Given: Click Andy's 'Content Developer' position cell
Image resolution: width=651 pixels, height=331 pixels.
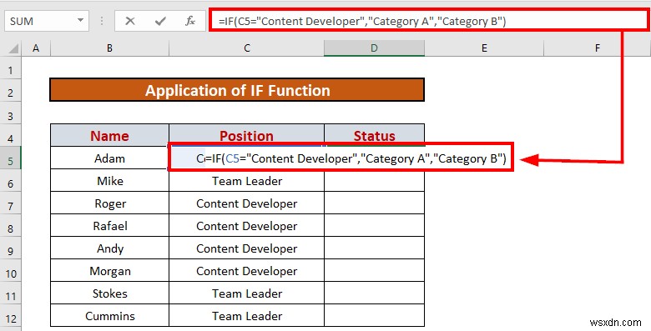Looking at the screenshot, I should 246,248.
